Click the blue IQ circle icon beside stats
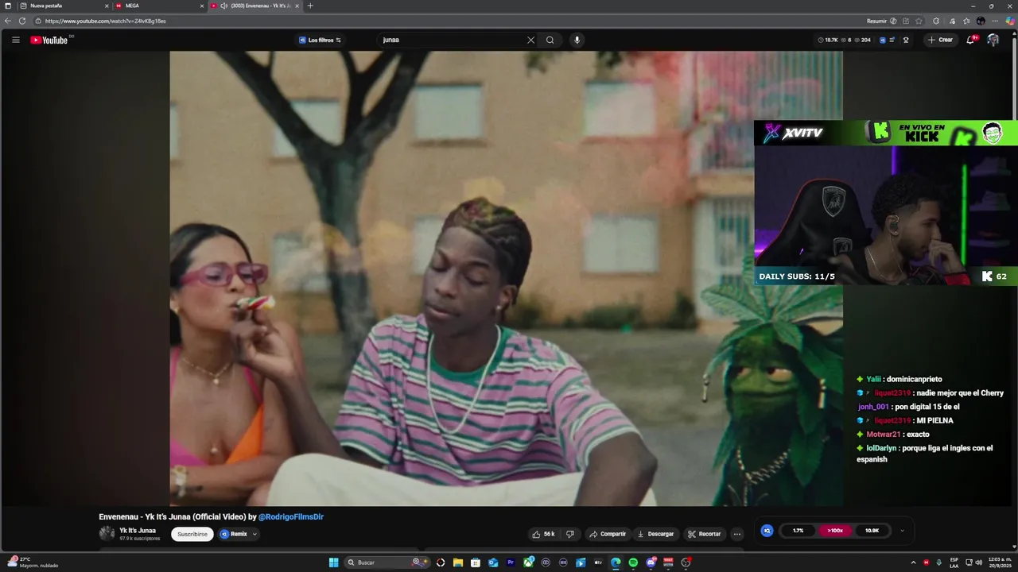 767,530
